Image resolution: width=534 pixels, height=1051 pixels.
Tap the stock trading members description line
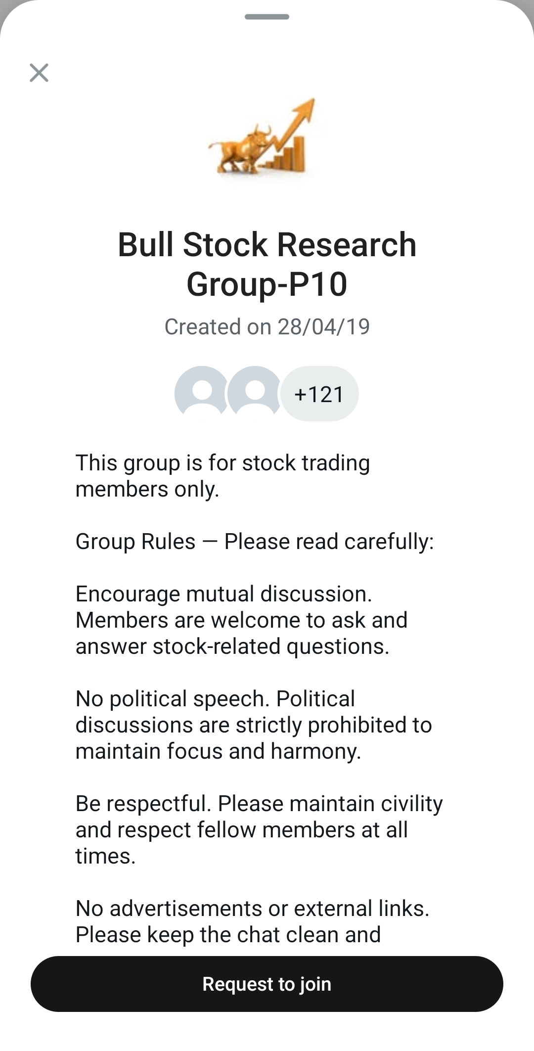click(x=222, y=463)
